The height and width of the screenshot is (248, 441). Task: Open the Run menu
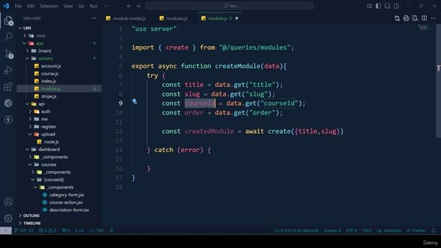click(x=94, y=6)
